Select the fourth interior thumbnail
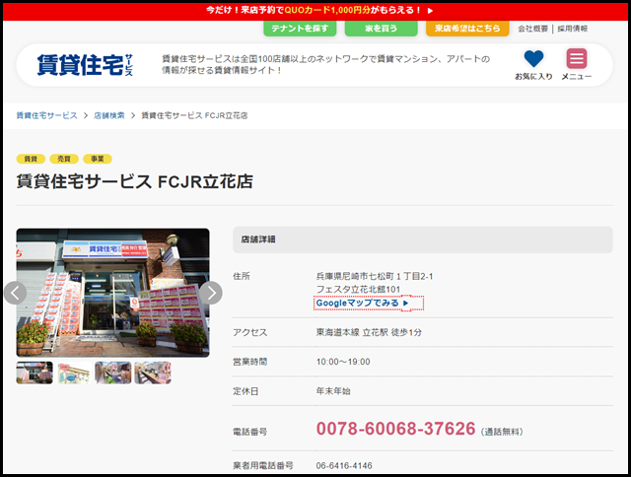The image size is (631, 477). tap(153, 373)
